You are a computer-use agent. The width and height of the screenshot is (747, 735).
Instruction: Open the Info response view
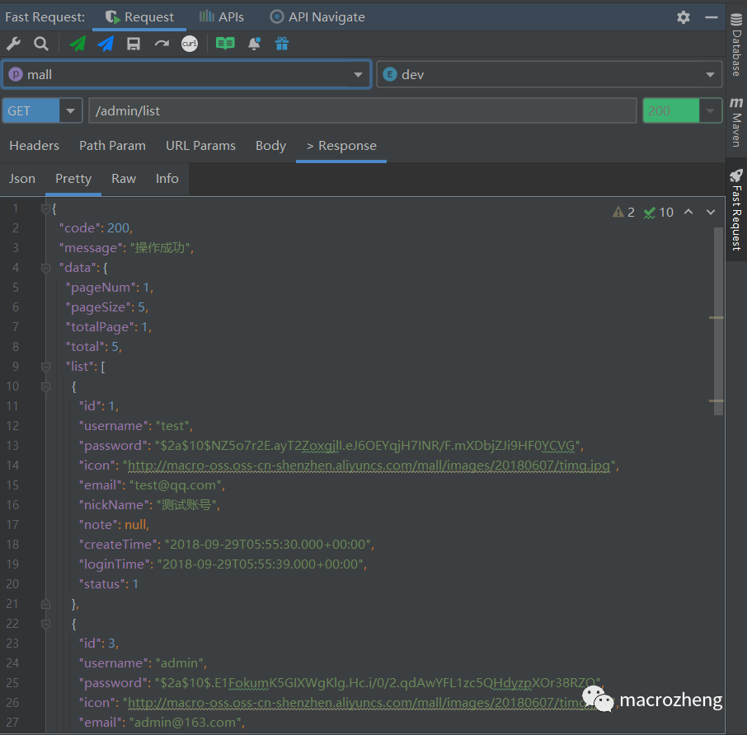tap(167, 179)
